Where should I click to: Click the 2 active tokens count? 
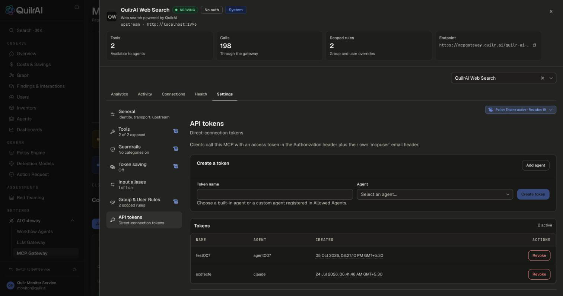(x=545, y=225)
